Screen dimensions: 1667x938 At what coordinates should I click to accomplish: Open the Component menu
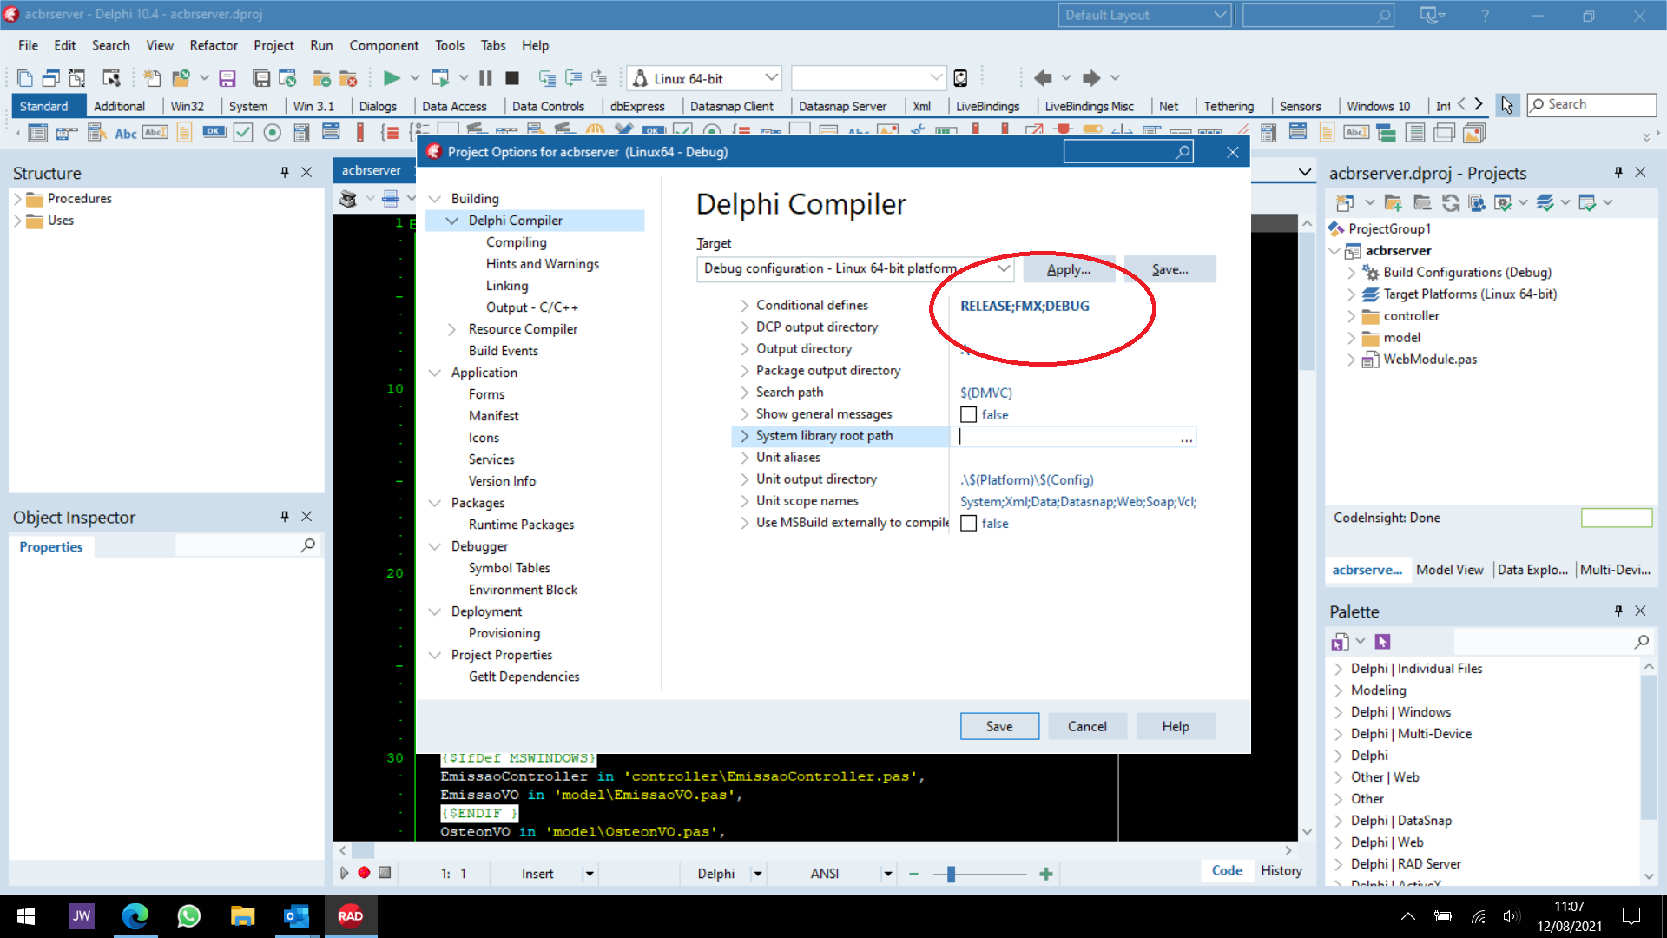pyautogui.click(x=384, y=45)
